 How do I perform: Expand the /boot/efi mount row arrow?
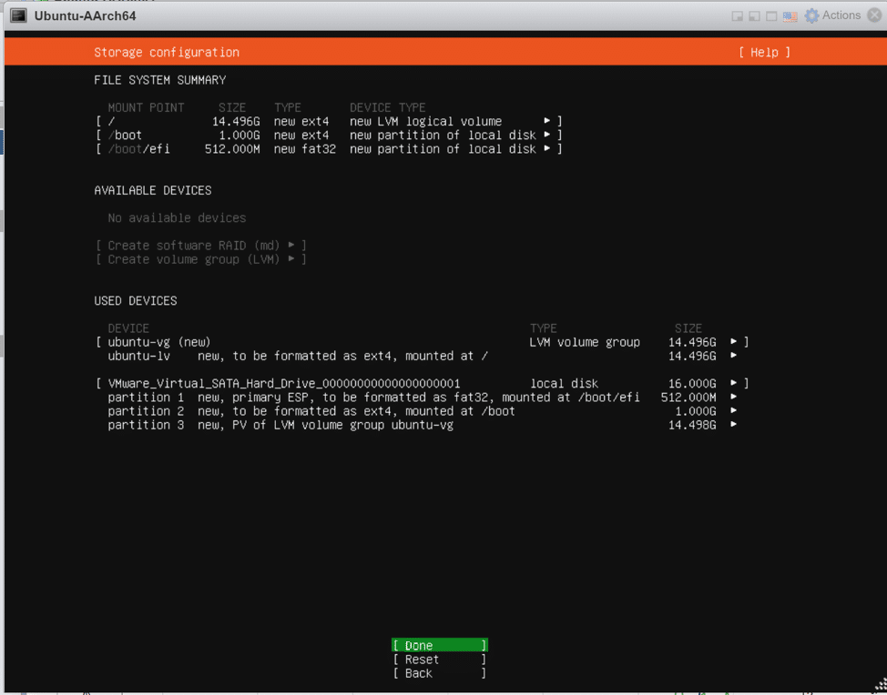click(547, 148)
